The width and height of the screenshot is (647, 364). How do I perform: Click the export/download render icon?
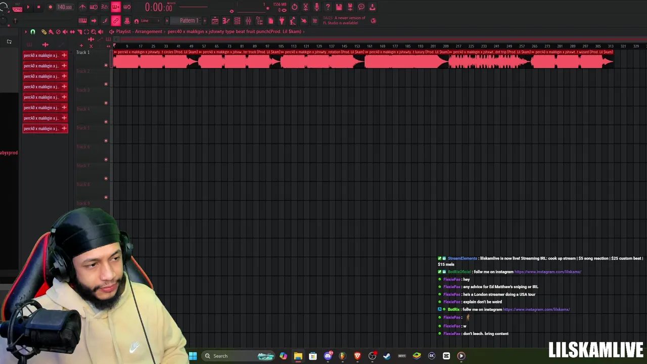pos(373,7)
